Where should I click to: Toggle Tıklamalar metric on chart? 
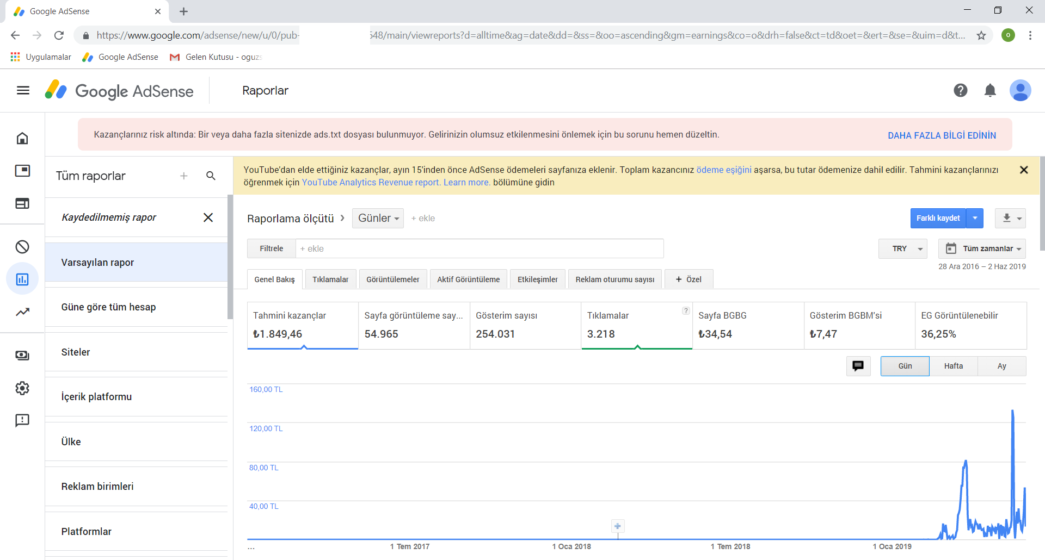[x=637, y=325]
